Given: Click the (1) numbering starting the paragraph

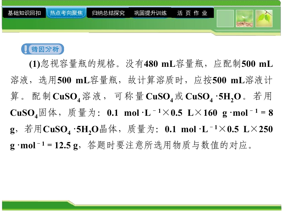Looking at the screenshot, I should coord(34,64).
